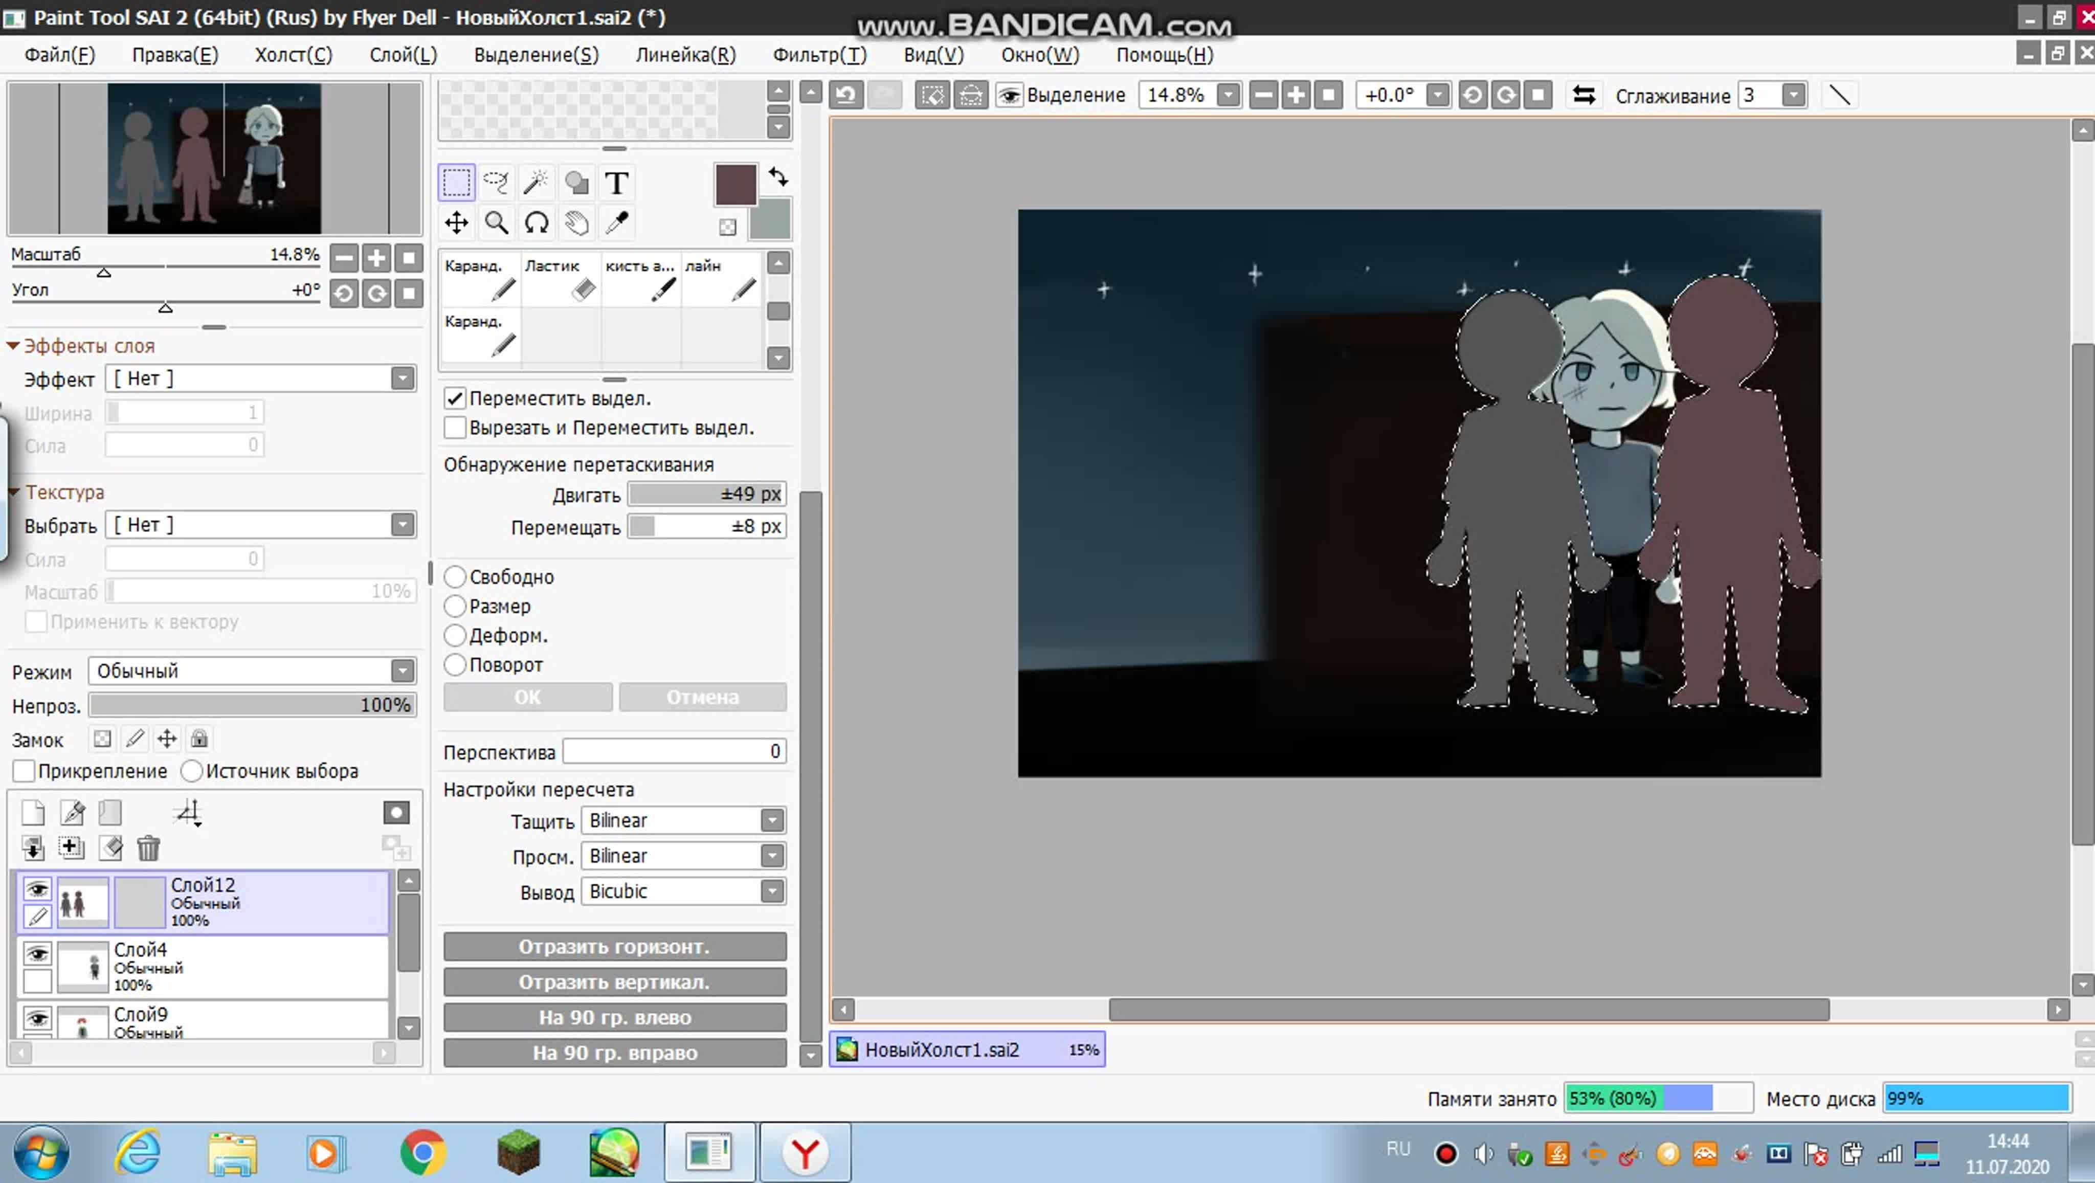
Task: Click Отразить вертикал. button
Action: [615, 982]
